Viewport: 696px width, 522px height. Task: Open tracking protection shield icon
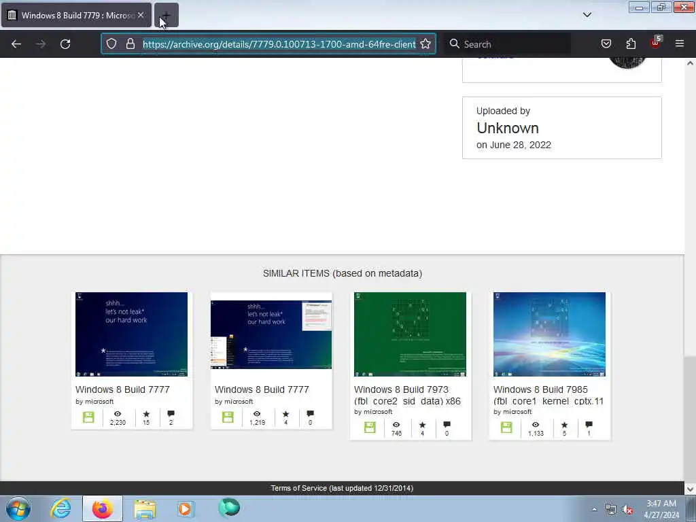(x=111, y=44)
